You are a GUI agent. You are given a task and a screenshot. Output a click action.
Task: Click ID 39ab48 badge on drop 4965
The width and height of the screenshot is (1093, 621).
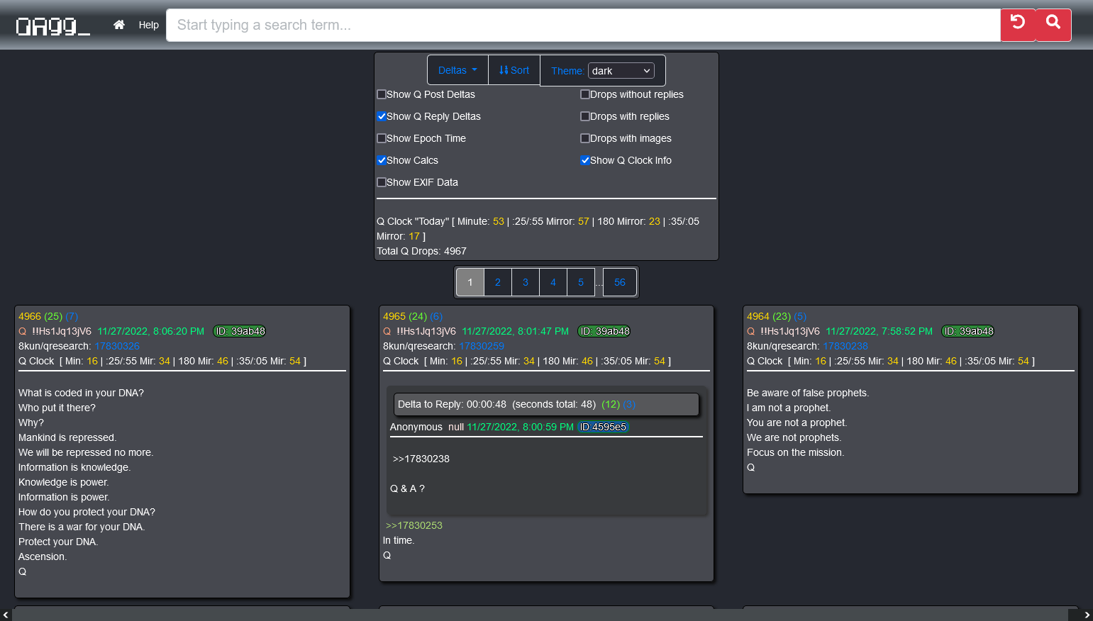[604, 331]
